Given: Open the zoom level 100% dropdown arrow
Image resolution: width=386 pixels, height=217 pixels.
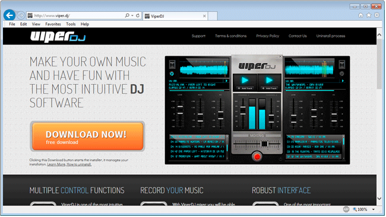Looking at the screenshot, I should click(374, 209).
